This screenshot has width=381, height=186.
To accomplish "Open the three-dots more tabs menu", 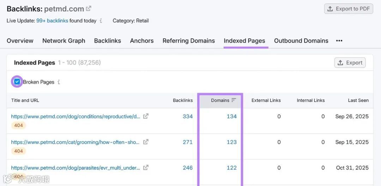I will tap(339, 41).
